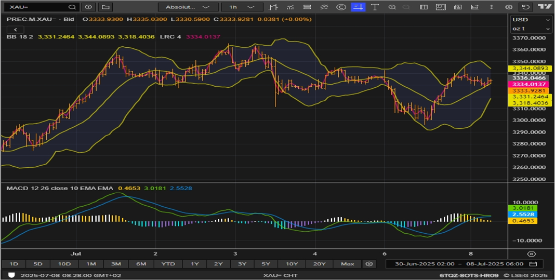Select the 6M range button
The image size is (555, 280).
141,264
